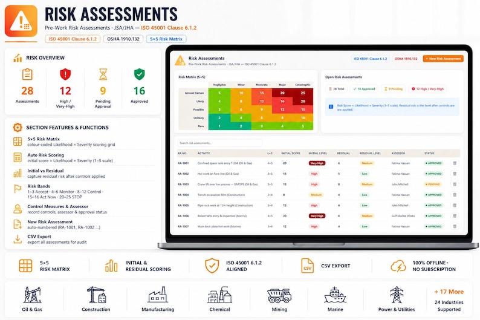Click the orange ISO 45001 Clause 6.1.2 tag under the title
The height and width of the screenshot is (320, 480).
73,39
